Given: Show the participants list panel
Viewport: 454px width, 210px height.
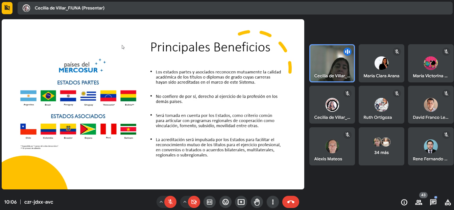Looking at the screenshot, I should tap(419, 202).
